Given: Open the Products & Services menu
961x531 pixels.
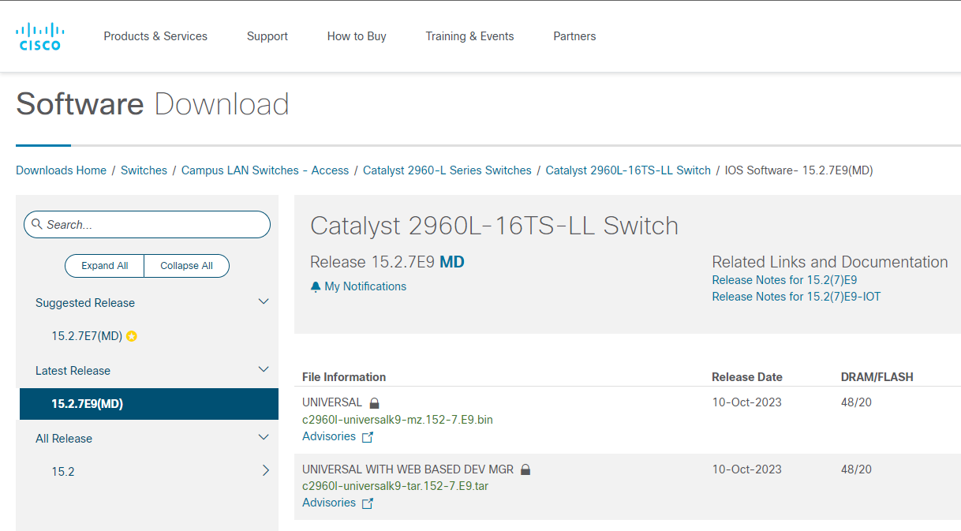Looking at the screenshot, I should point(155,36).
